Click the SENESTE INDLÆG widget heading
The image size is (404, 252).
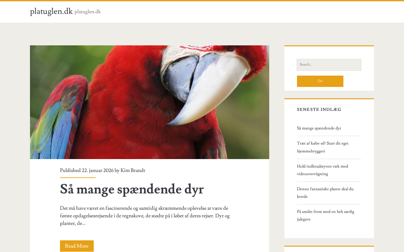coord(319,110)
